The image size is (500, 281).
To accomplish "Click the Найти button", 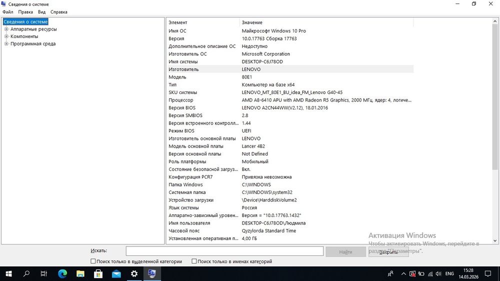I will [x=345, y=251].
